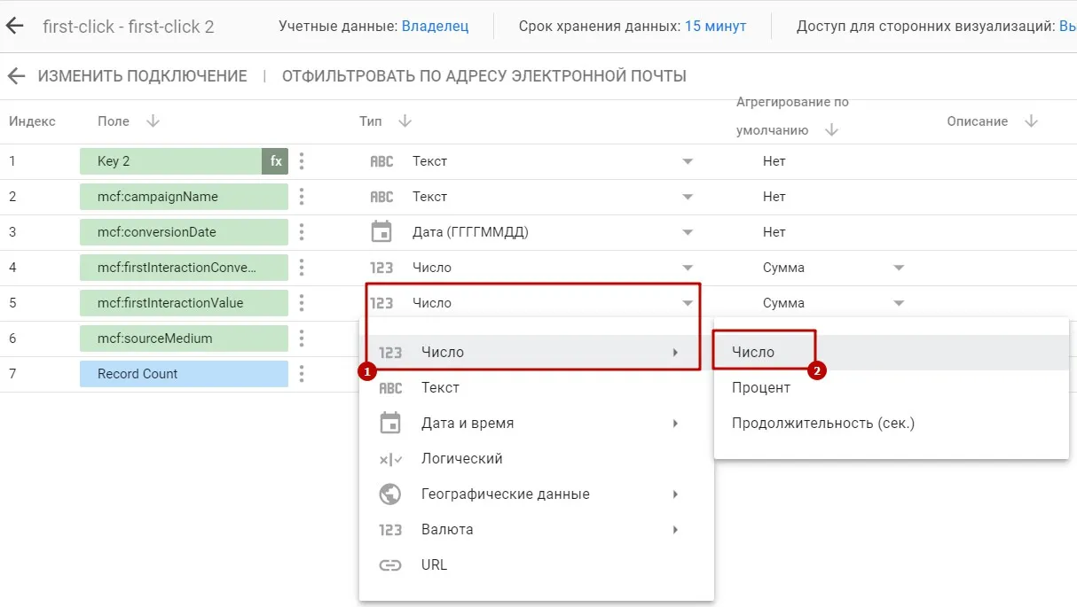
Task: Open three-dot menu for mcf:sourceMedium field
Action: pos(303,339)
